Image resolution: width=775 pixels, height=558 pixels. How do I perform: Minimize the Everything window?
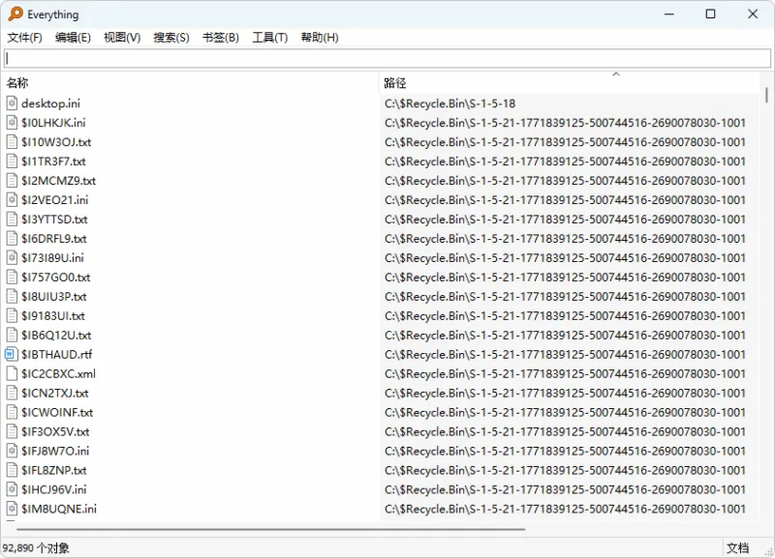669,14
